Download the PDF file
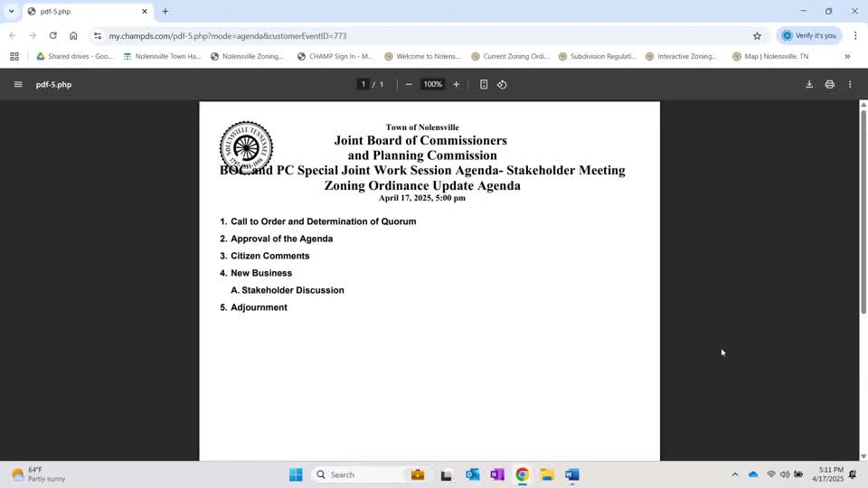The width and height of the screenshot is (868, 488). pos(809,85)
